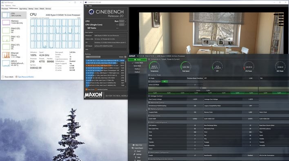Open the Basic View eye icon
The width and height of the screenshot is (289, 161).
coord(133,145)
